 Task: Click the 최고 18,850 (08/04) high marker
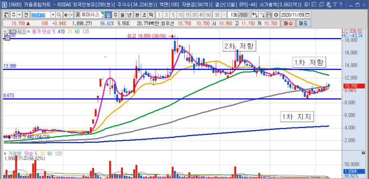tap(151, 36)
